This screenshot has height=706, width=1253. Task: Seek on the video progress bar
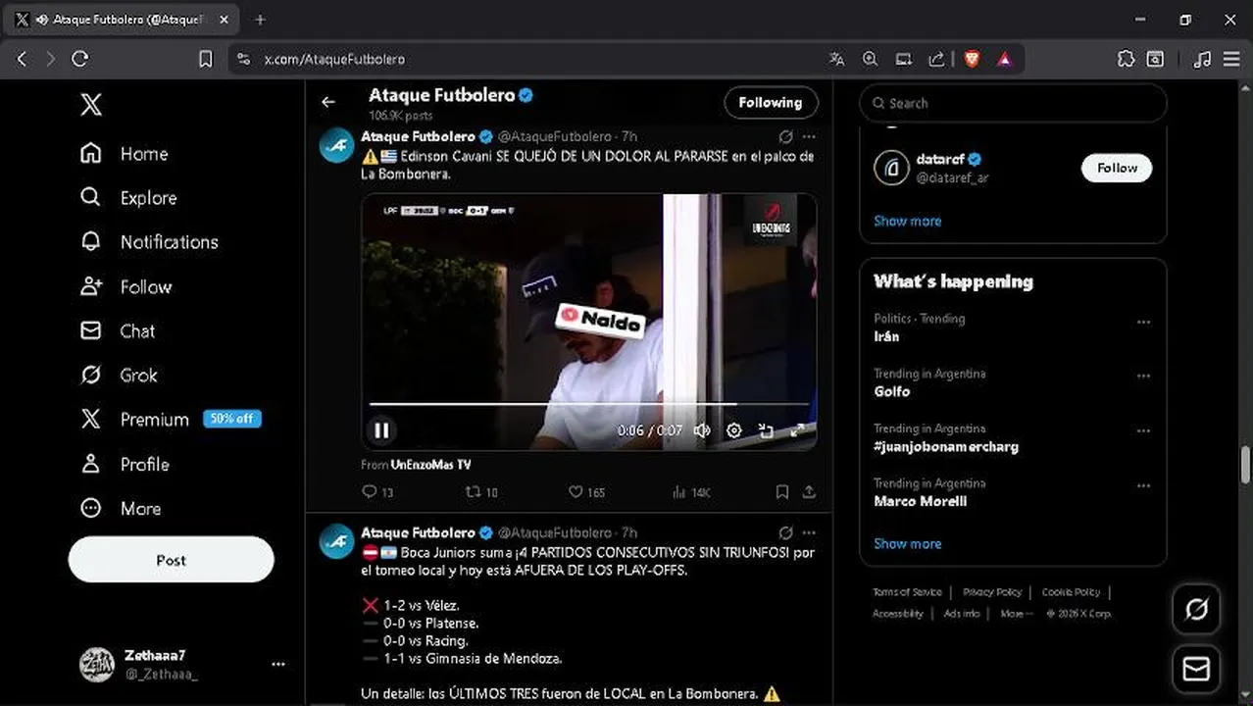click(x=589, y=403)
